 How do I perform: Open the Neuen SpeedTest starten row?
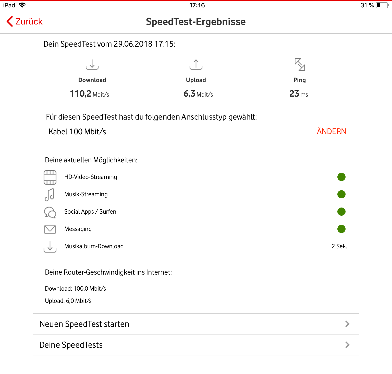[x=196, y=324]
